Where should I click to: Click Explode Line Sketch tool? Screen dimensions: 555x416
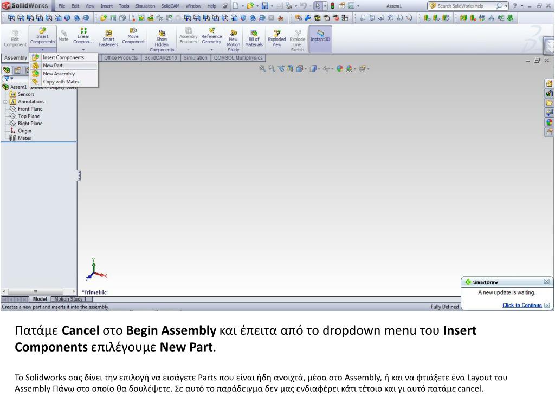point(297,41)
